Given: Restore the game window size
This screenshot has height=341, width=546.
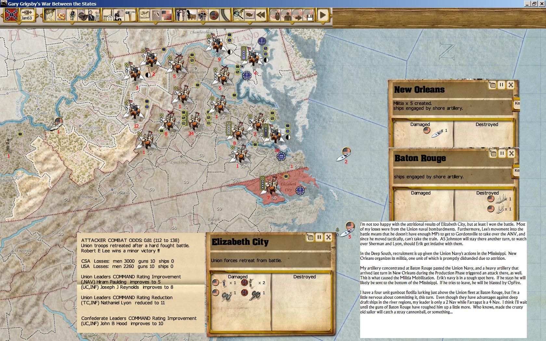Looking at the screenshot, I should pyautogui.click(x=535, y=4).
